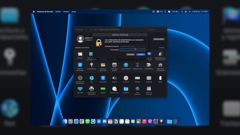The width and height of the screenshot is (240, 135).
Task: Click the System Preferences back arrow
Action: pyautogui.click(x=86, y=30)
